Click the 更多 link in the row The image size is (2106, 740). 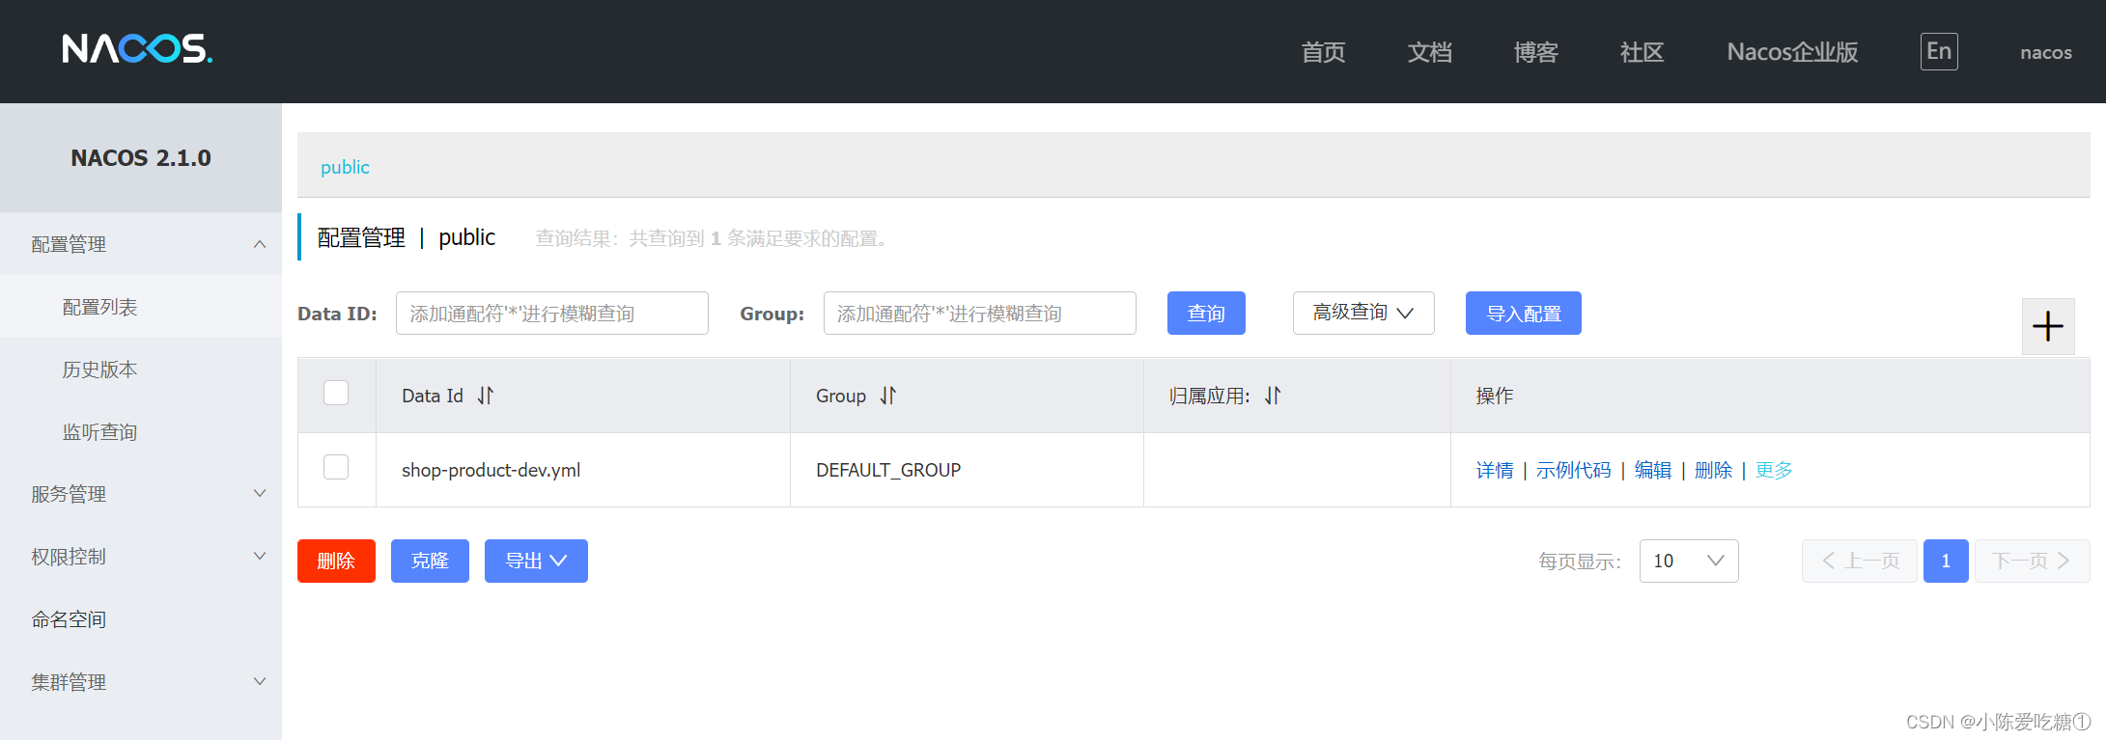(1774, 470)
